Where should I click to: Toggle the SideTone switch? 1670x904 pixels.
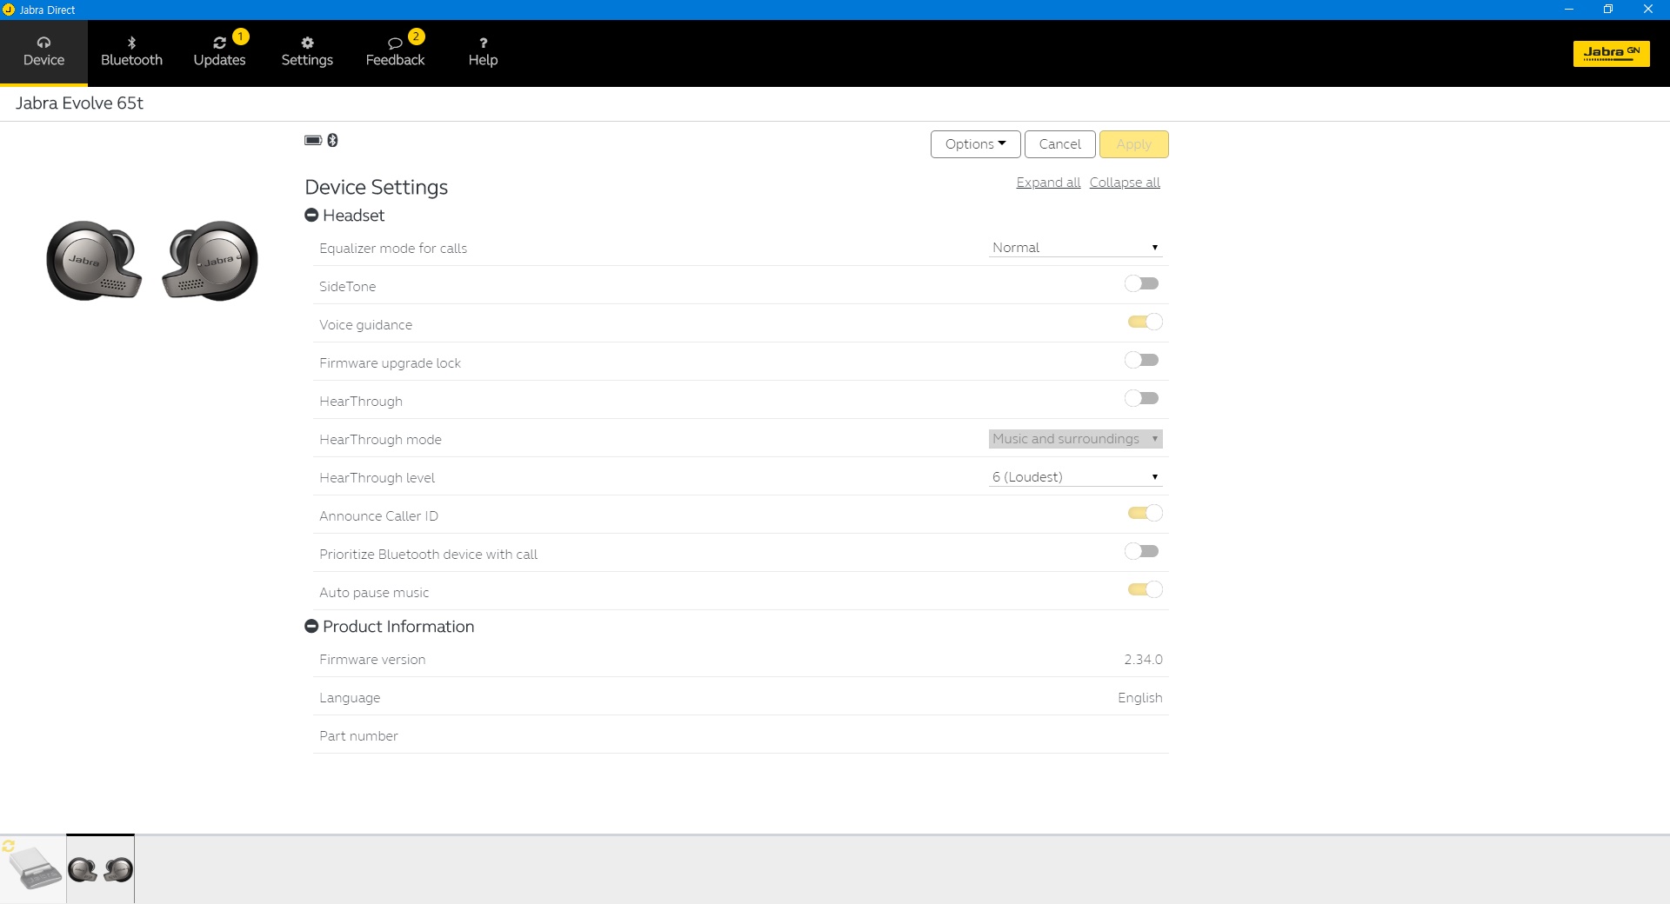click(1142, 283)
